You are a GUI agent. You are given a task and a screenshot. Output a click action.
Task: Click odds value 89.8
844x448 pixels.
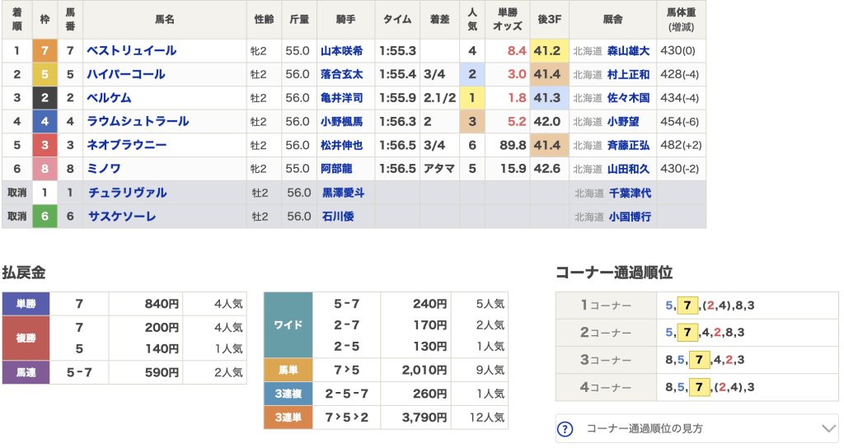coord(513,145)
